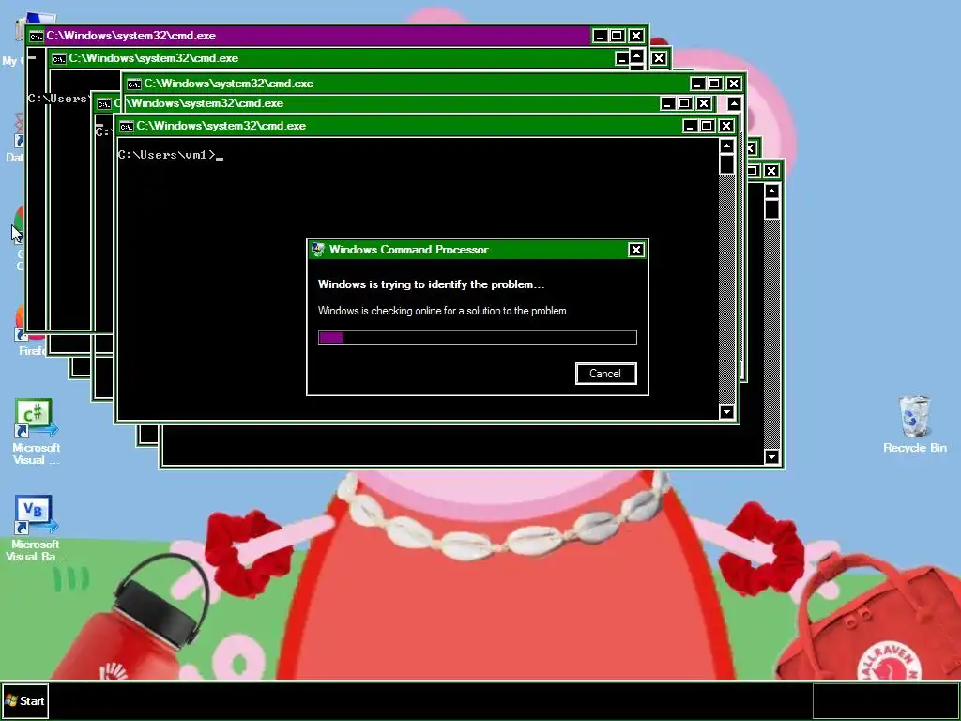Maximize the front cmd.exe window
This screenshot has height=721, width=961.
(707, 126)
